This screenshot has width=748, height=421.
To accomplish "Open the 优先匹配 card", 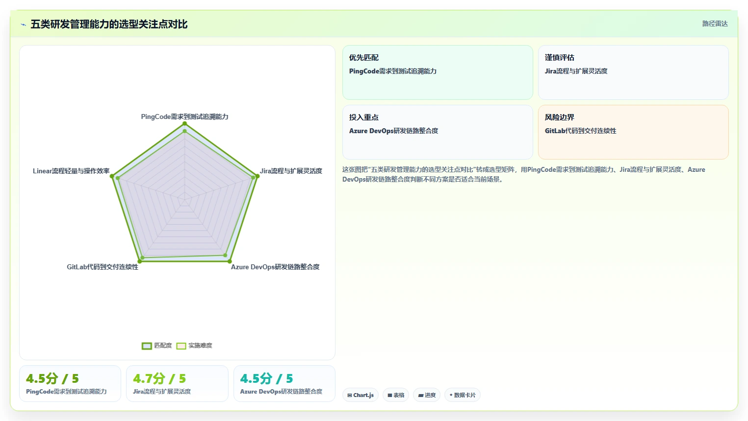I will (438, 72).
